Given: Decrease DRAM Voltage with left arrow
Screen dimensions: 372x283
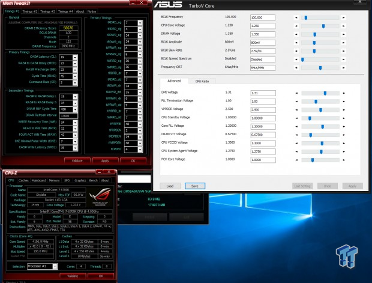Looking at the screenshot, I should (x=296, y=34).
